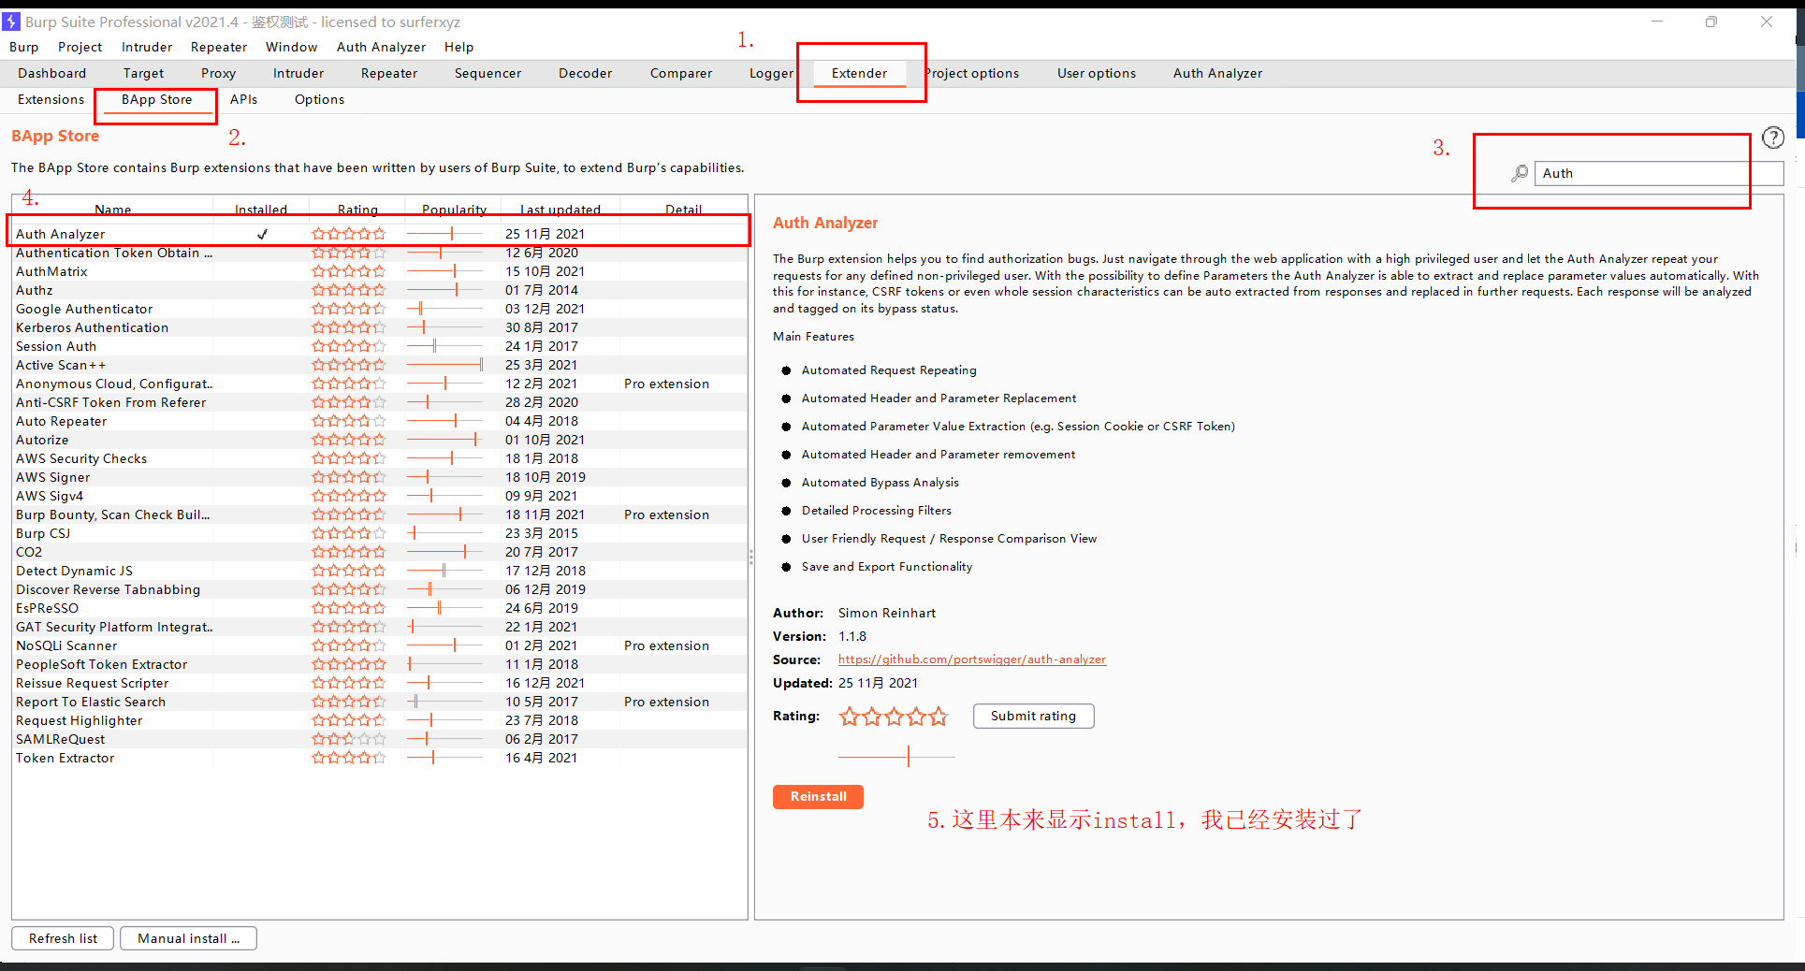
Task: Open the help question mark icon
Action: click(x=1773, y=137)
